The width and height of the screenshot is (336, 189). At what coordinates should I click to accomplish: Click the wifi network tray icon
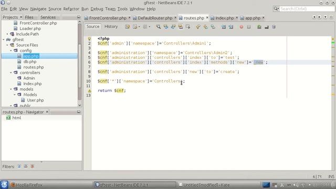(303, 185)
